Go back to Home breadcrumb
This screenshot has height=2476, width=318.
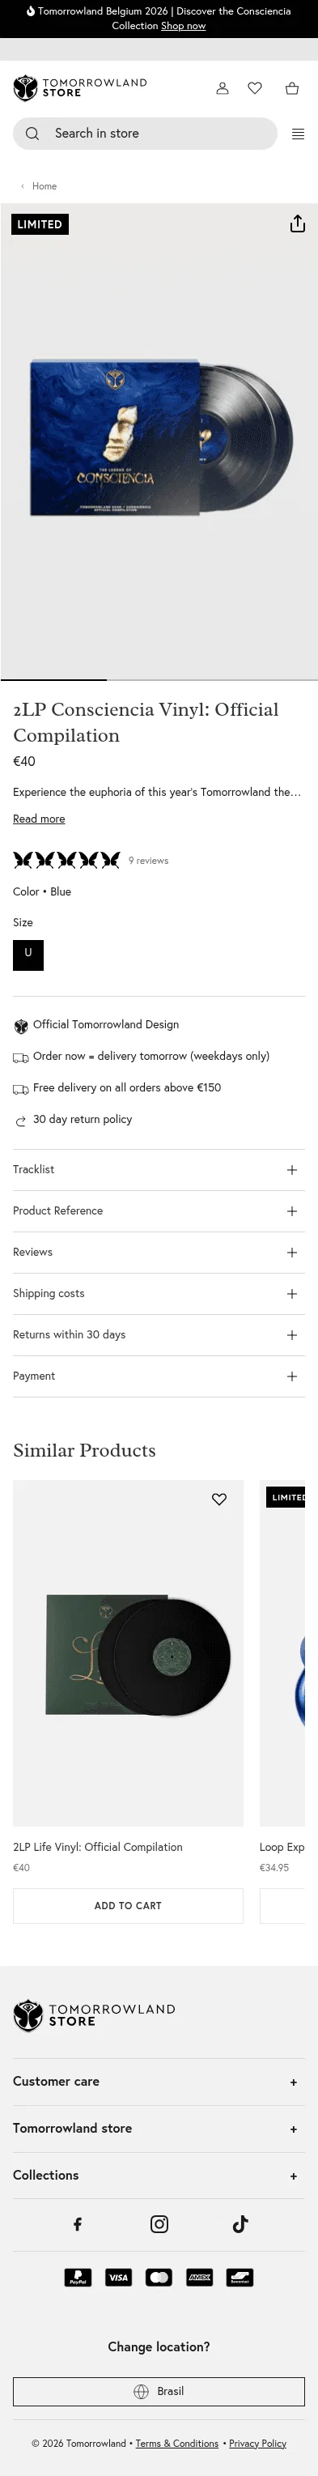point(45,186)
